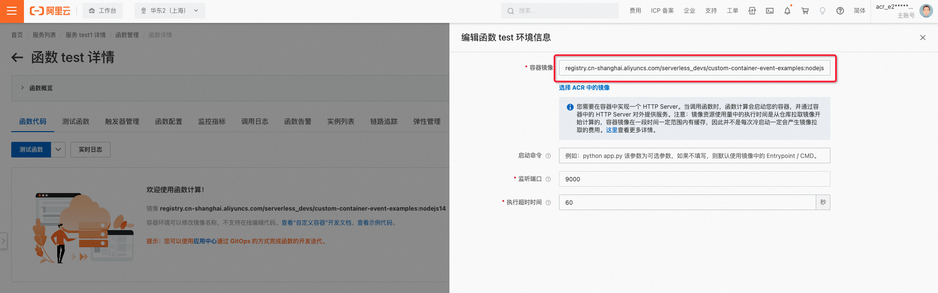Switch language via 简体
This screenshot has height=293, width=938.
point(860,11)
